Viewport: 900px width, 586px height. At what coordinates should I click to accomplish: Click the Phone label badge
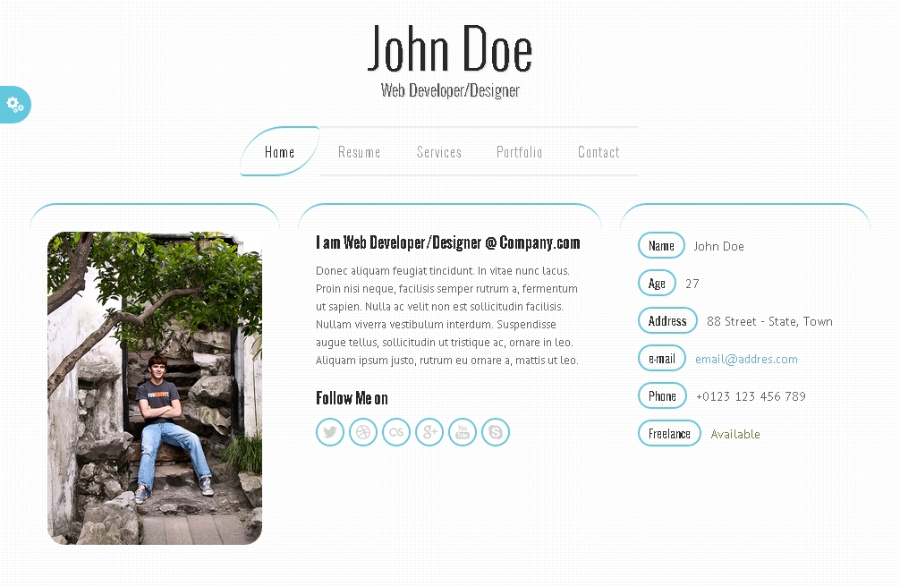(662, 396)
